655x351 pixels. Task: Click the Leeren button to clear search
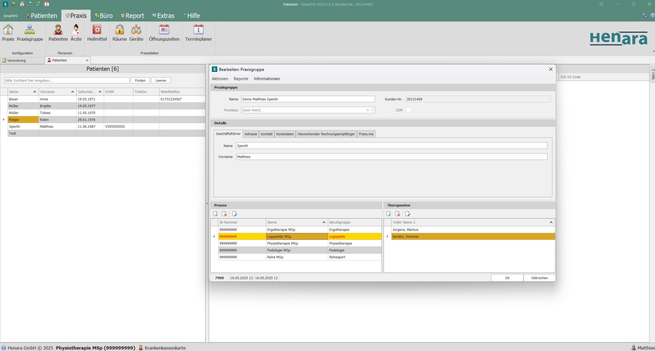[161, 80]
